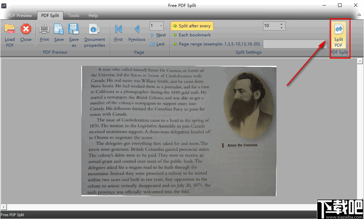Viewport: 364px width, 219px height.
Task: Open Save as dialog
Action: click(x=74, y=33)
